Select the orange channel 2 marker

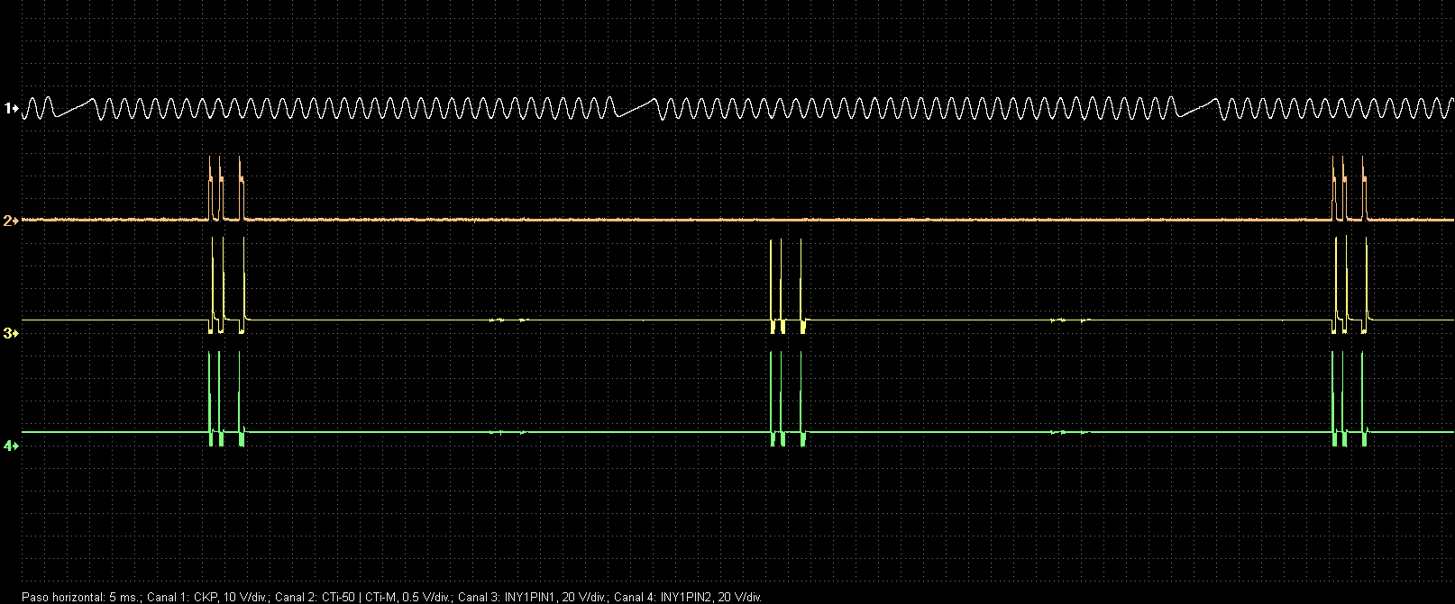pyautogui.click(x=11, y=220)
